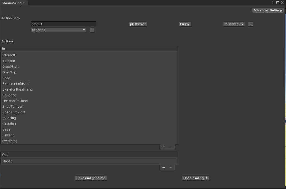This screenshot has width=286, height=189.
Task: Select the Haptic out action
Action: (89, 161)
